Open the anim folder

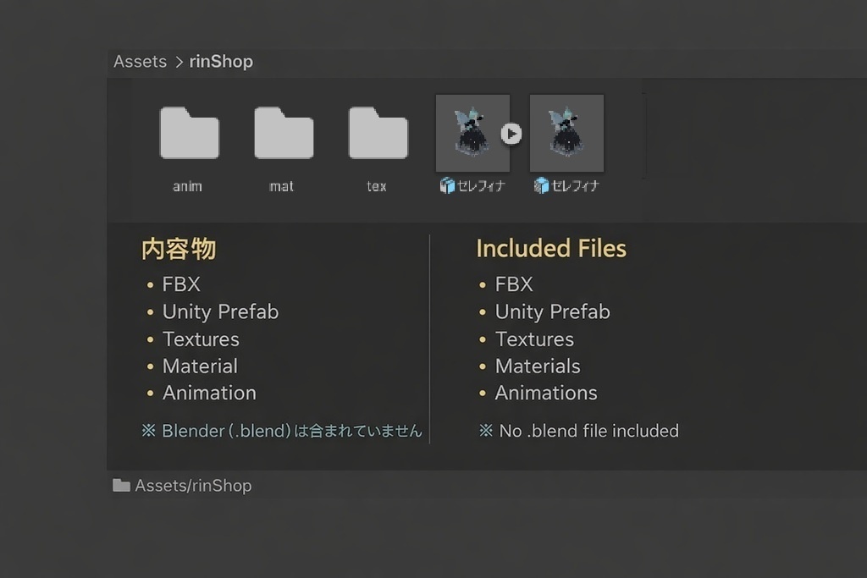189,133
